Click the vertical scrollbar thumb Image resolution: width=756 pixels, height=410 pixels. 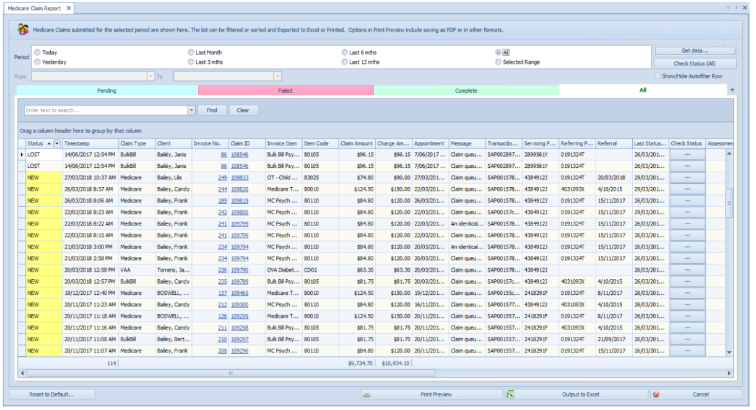click(729, 203)
